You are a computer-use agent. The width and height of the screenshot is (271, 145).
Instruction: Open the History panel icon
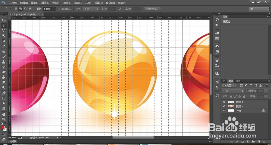(x=217, y=19)
